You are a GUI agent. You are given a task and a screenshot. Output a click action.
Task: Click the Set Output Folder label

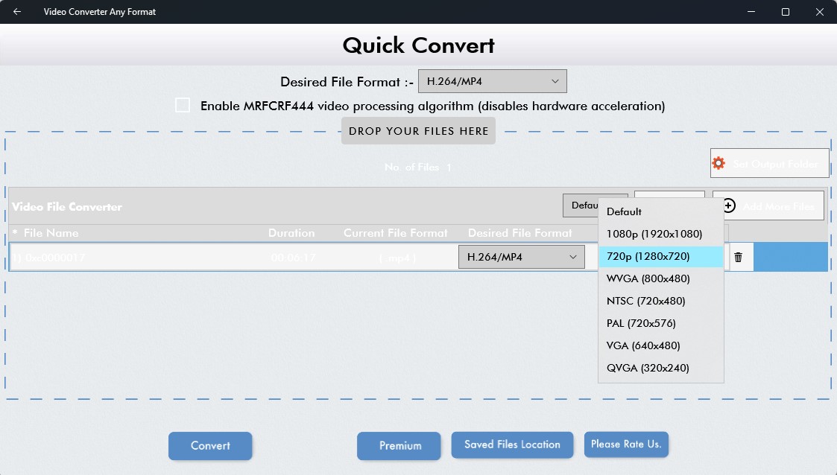click(x=775, y=164)
